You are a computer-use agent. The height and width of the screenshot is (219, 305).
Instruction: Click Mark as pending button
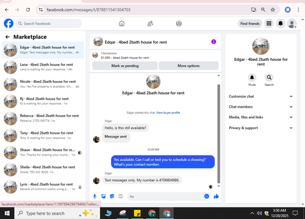pos(125,66)
